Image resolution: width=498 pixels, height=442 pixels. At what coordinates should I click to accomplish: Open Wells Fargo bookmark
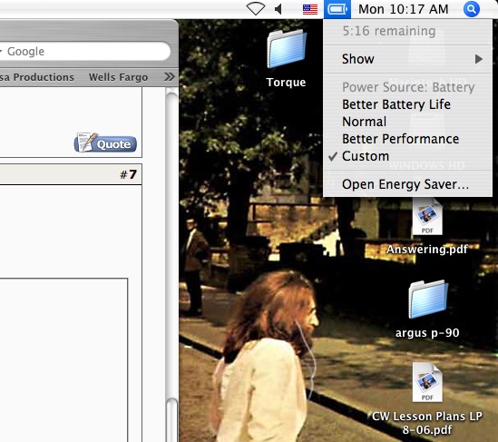coord(118,77)
